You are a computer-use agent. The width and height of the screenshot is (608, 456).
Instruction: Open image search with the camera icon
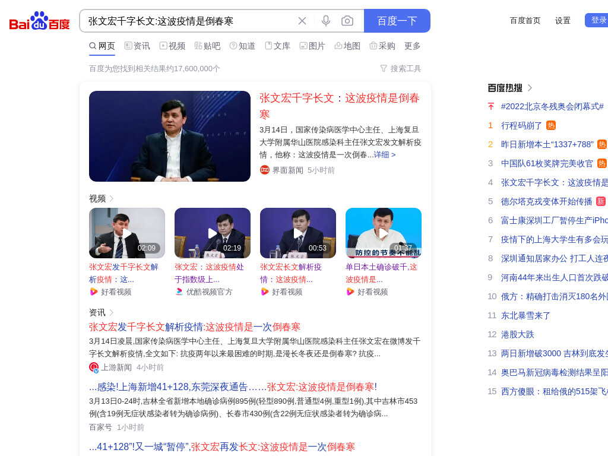347,21
